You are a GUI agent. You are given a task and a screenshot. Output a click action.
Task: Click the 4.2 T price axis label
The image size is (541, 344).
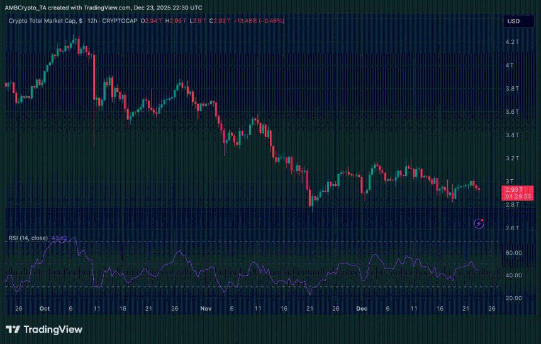click(512, 42)
